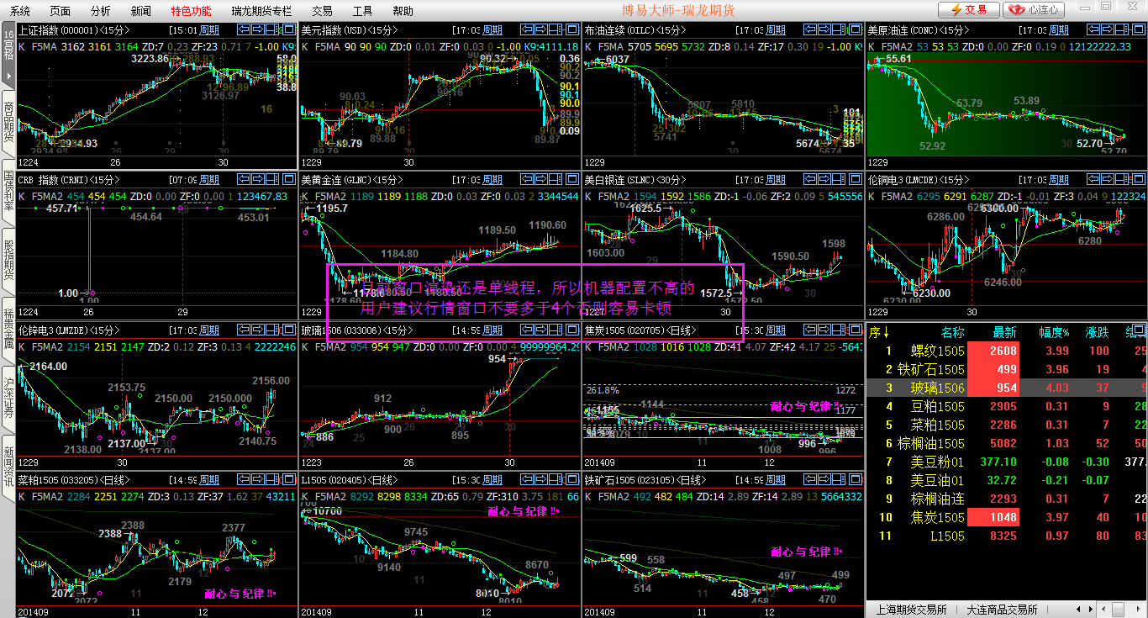Maximize the quote list panel via its corner icon

tap(1139, 329)
